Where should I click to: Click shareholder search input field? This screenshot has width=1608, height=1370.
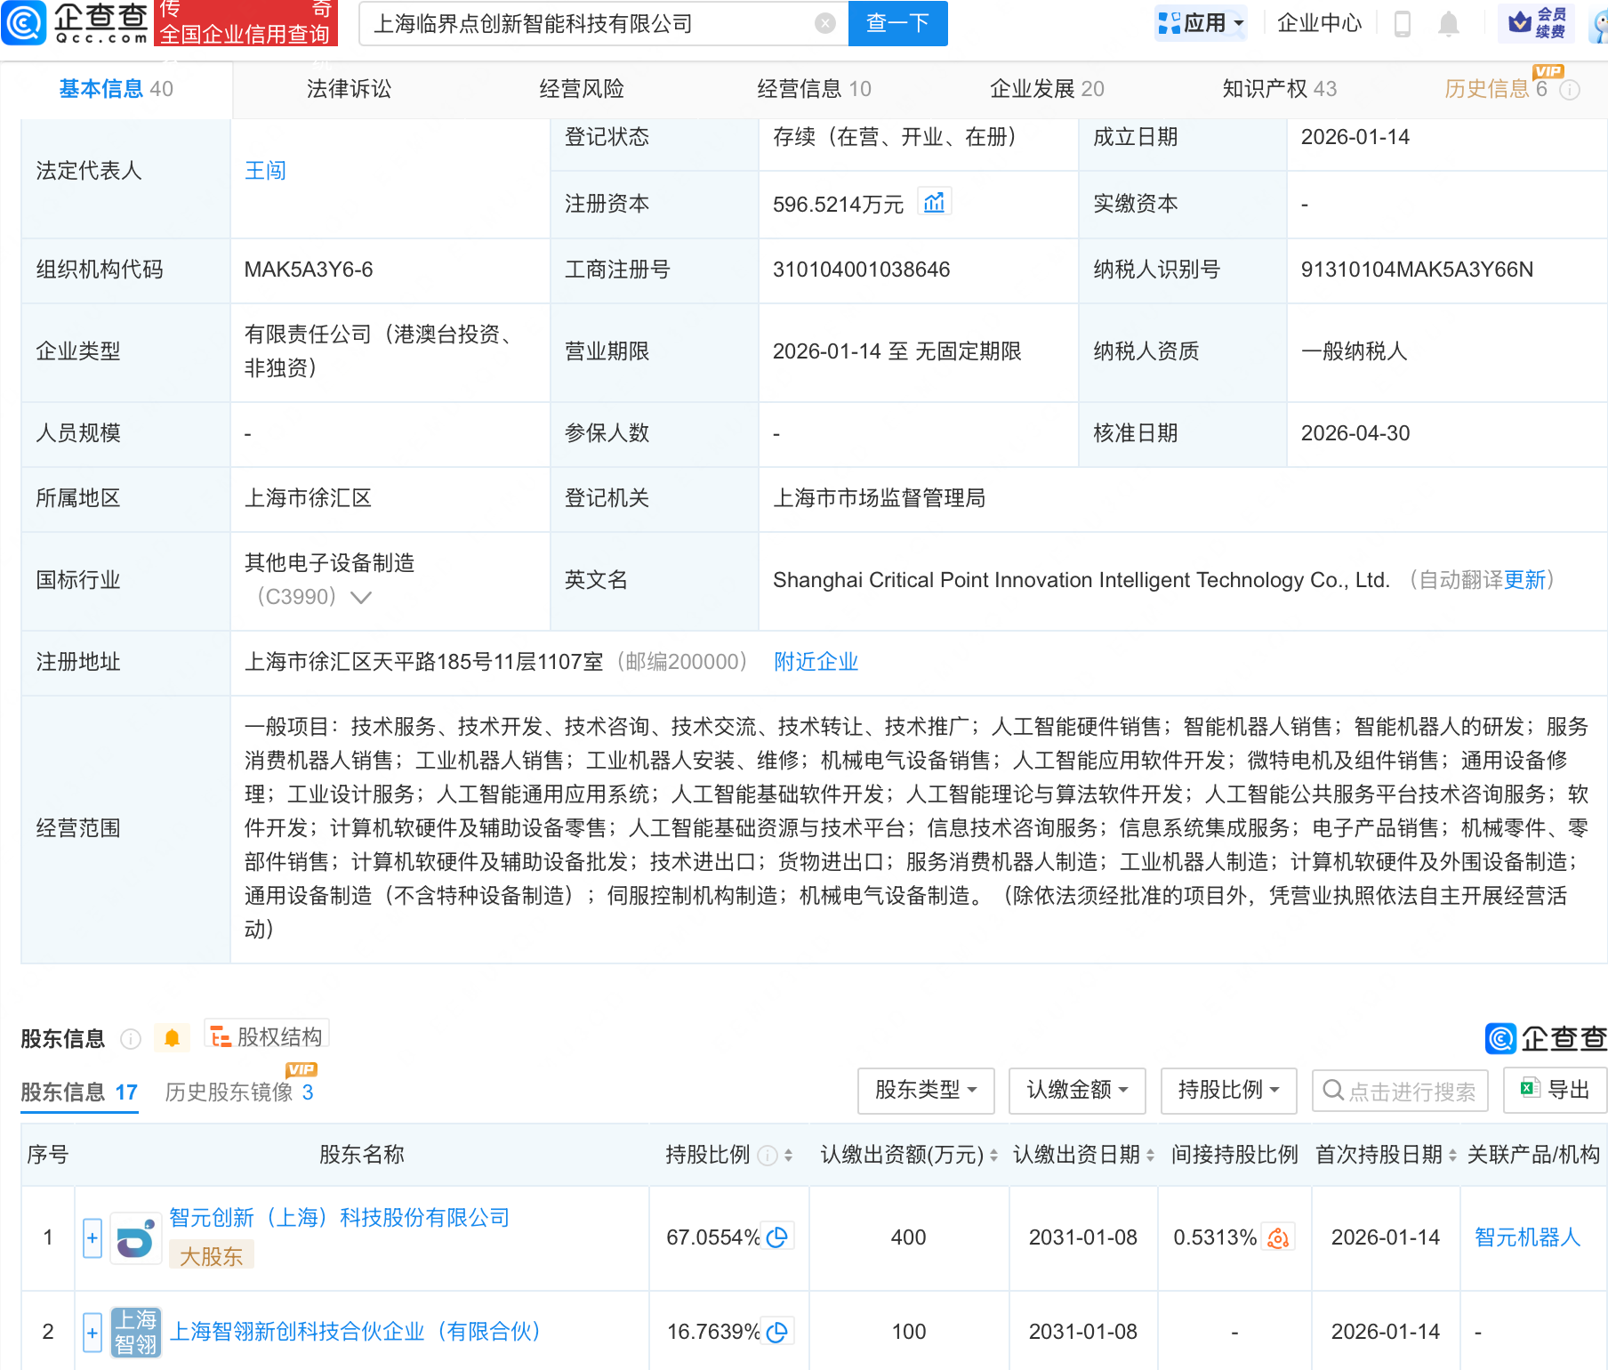(1400, 1092)
